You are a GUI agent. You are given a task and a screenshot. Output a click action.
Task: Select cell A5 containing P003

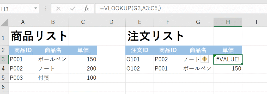tap(23, 78)
